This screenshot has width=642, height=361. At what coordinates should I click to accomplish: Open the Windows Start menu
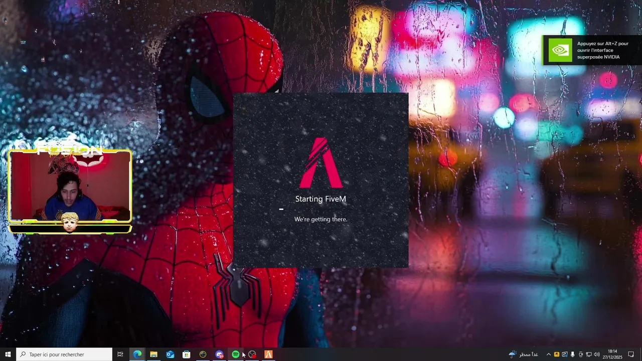coord(8,354)
